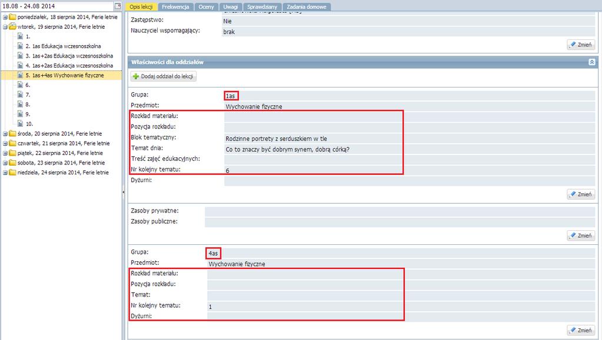Collapse the left tree pane with the splitter arrow
The width and height of the screenshot is (602, 340).
(123, 191)
